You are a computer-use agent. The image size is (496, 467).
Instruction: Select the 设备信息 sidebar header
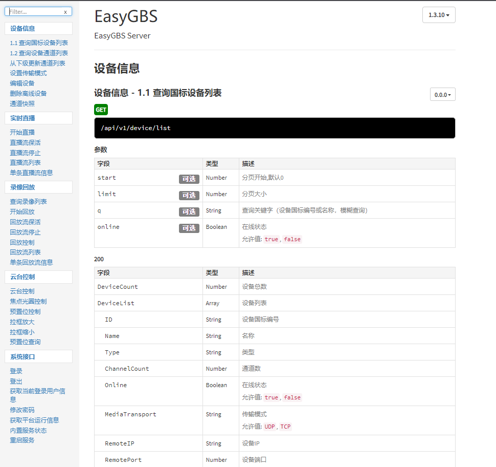click(38, 29)
